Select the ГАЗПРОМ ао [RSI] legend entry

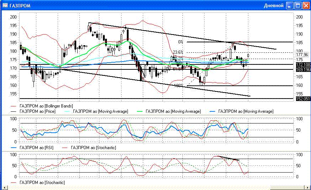coord(32,148)
